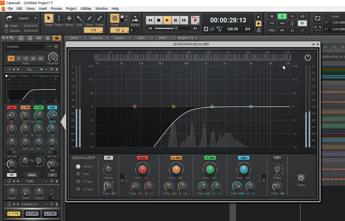This screenshot has width=345, height=221.
Task: Toggle the QuadCurve Equalizer power button
Action: click(x=308, y=58)
